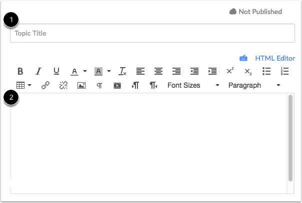Align text center
The width and height of the screenshot is (302, 203).
pos(158,71)
